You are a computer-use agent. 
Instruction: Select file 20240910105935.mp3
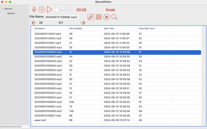[48, 79]
